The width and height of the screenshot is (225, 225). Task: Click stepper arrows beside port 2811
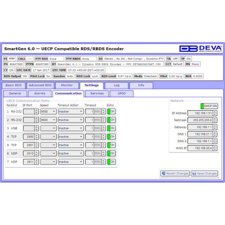[37, 162]
